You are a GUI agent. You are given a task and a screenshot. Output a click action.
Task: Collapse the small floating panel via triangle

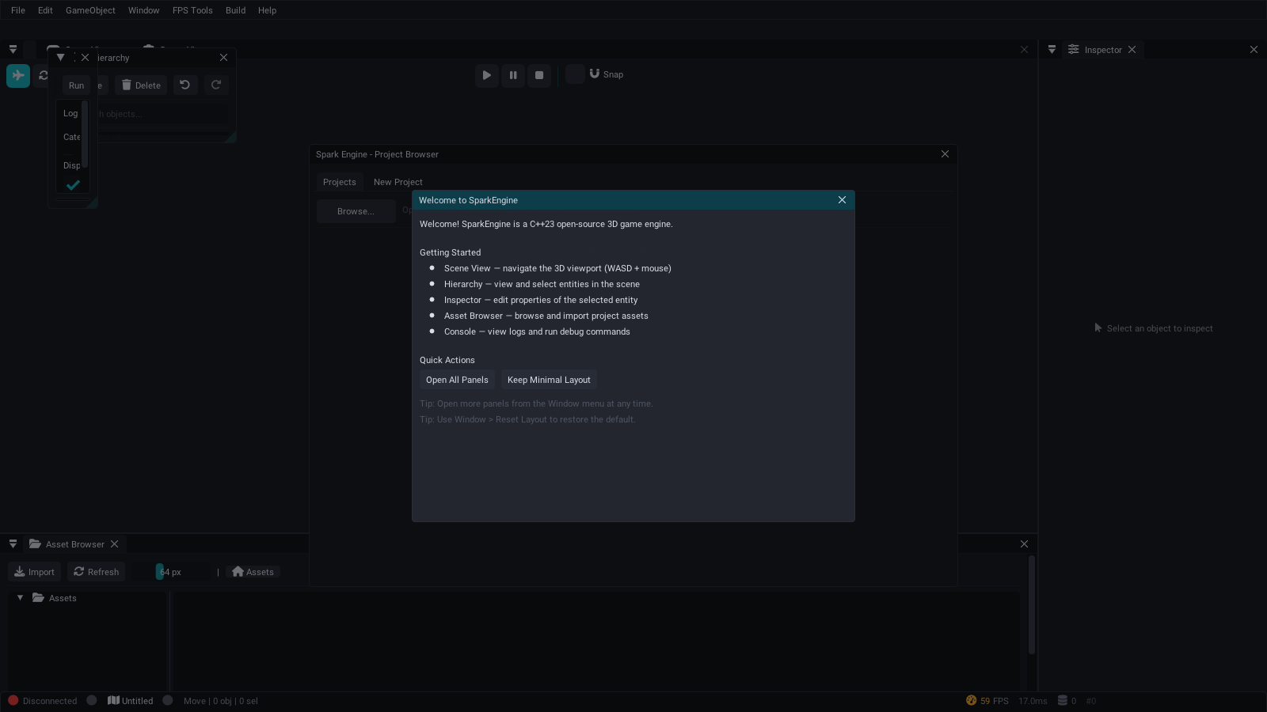(x=60, y=57)
